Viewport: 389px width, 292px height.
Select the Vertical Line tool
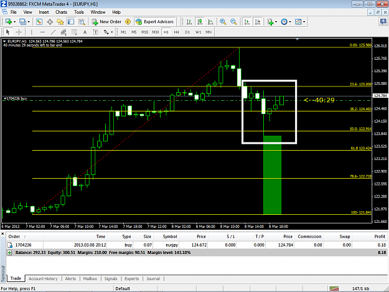32,32
